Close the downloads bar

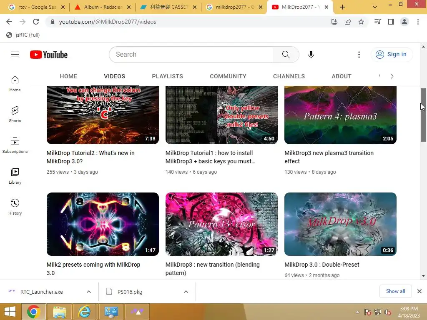419,291
